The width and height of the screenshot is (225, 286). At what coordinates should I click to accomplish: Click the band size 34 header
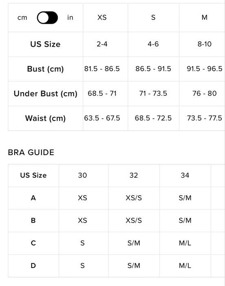185,175
